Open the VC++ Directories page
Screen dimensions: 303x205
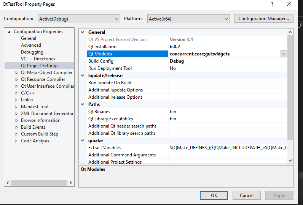(x=38, y=59)
